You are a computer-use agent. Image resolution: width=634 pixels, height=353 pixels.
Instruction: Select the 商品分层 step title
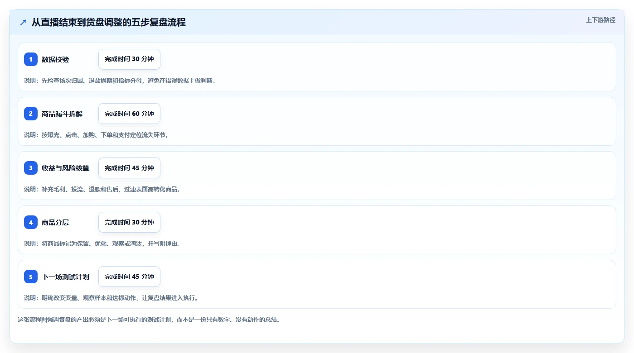coord(55,222)
